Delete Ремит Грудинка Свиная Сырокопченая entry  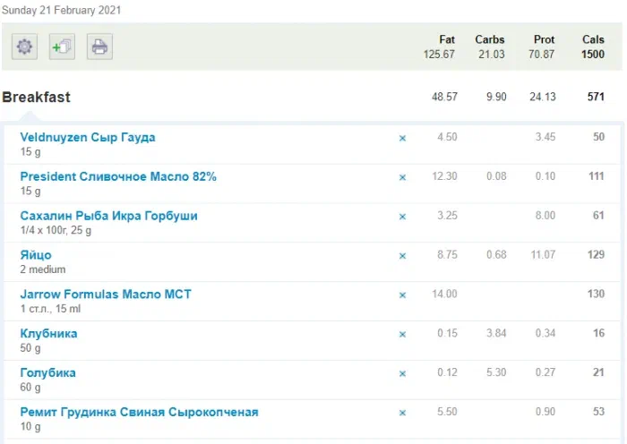point(402,413)
